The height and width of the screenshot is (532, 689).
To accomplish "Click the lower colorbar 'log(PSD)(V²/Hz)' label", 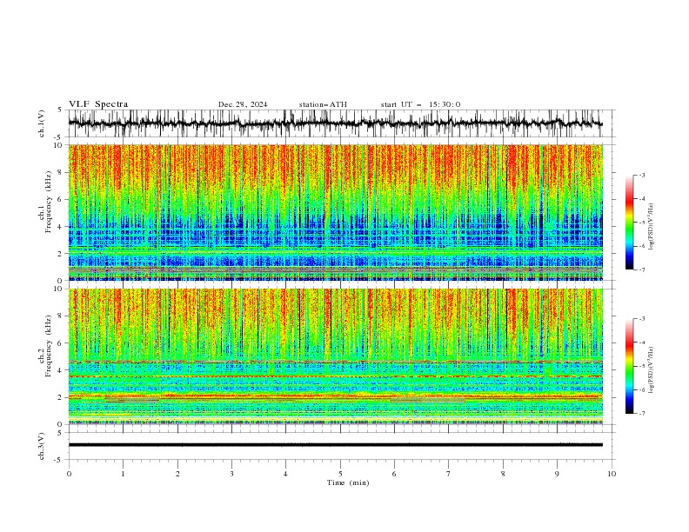I will point(651,369).
